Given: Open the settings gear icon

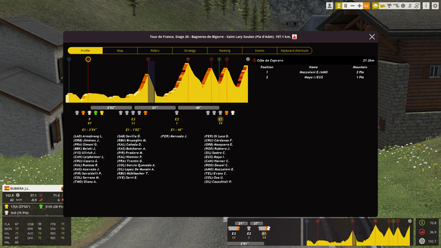Looking at the screenshot, I should click(435, 6).
